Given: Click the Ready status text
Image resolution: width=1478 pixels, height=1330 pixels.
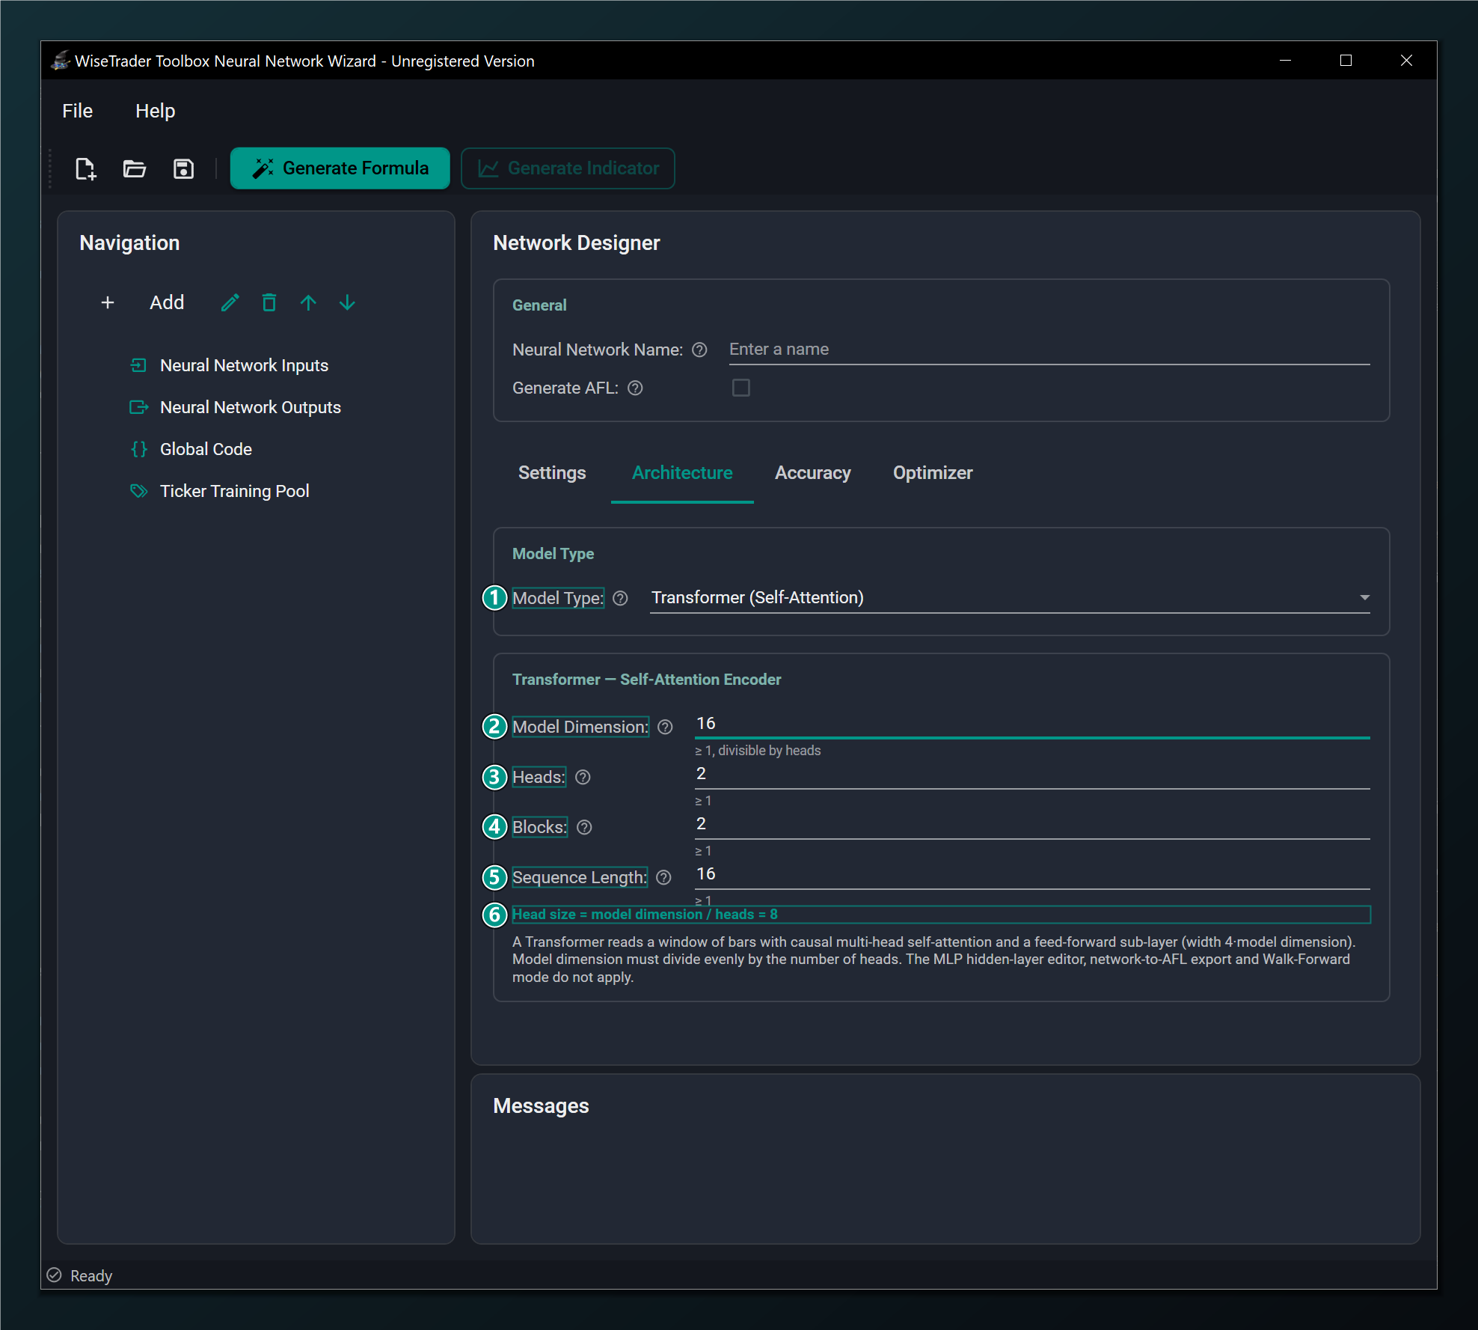Looking at the screenshot, I should point(91,1275).
